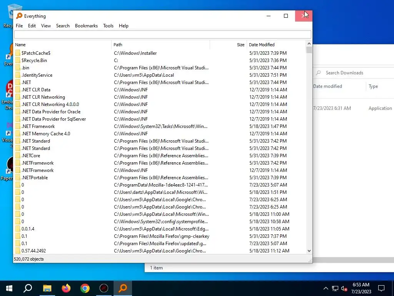Select the 0.0.1.4 folder icon
This screenshot has height=296, width=394.
pyautogui.click(x=18, y=229)
